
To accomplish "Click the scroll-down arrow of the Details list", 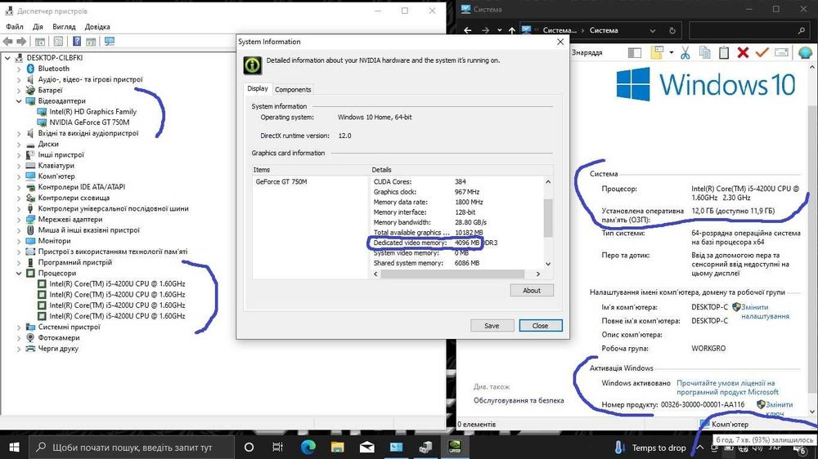I will click(548, 264).
